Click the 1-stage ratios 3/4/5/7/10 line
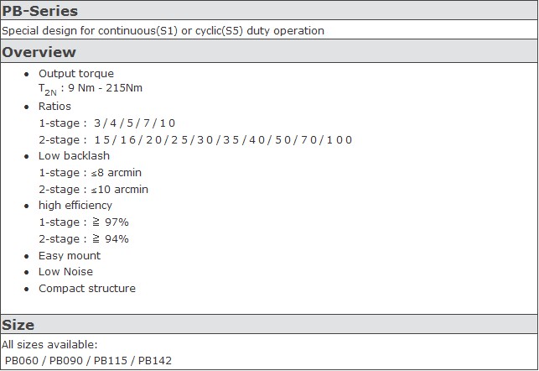 point(107,123)
